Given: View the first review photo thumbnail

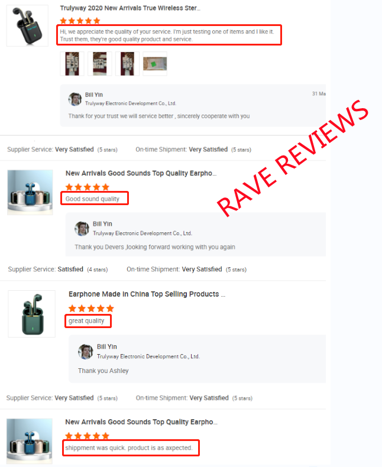Looking at the screenshot, I should (72, 64).
